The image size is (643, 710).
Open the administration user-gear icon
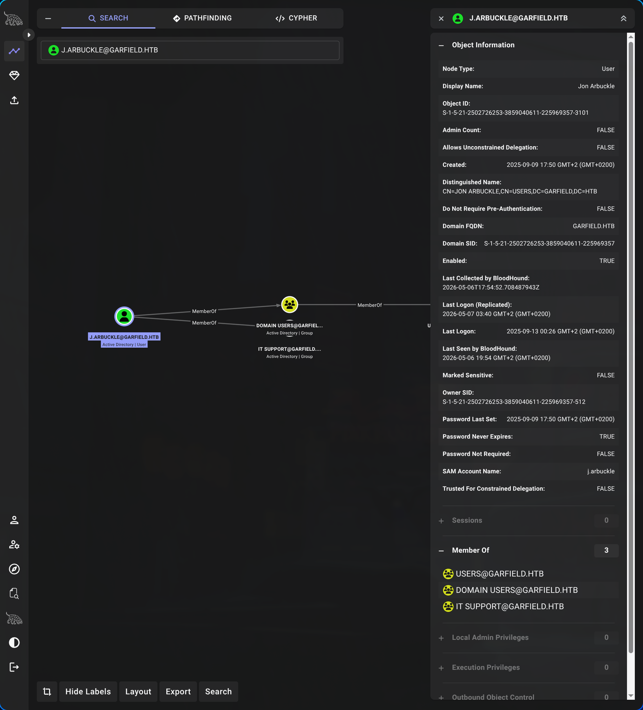(x=14, y=545)
